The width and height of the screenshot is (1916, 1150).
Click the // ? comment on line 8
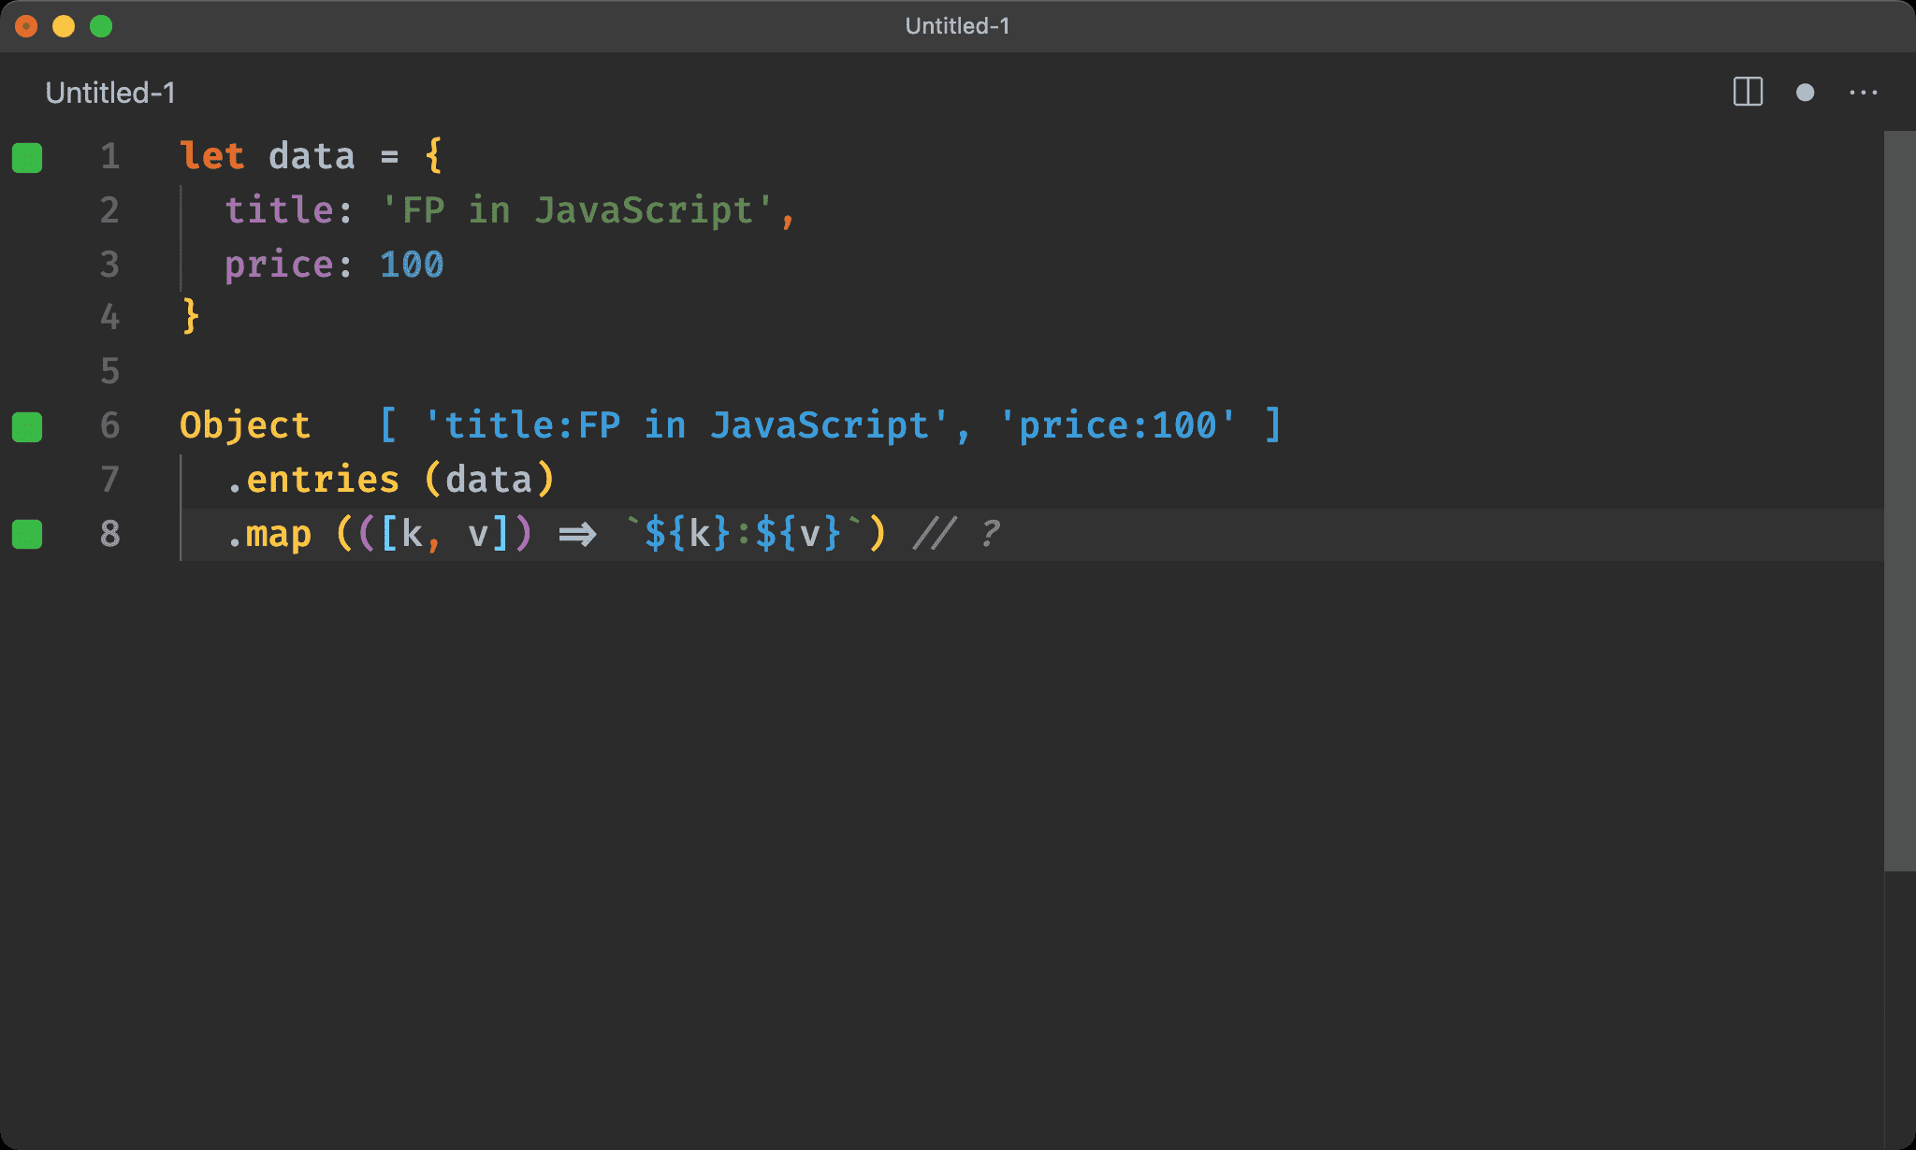click(956, 534)
